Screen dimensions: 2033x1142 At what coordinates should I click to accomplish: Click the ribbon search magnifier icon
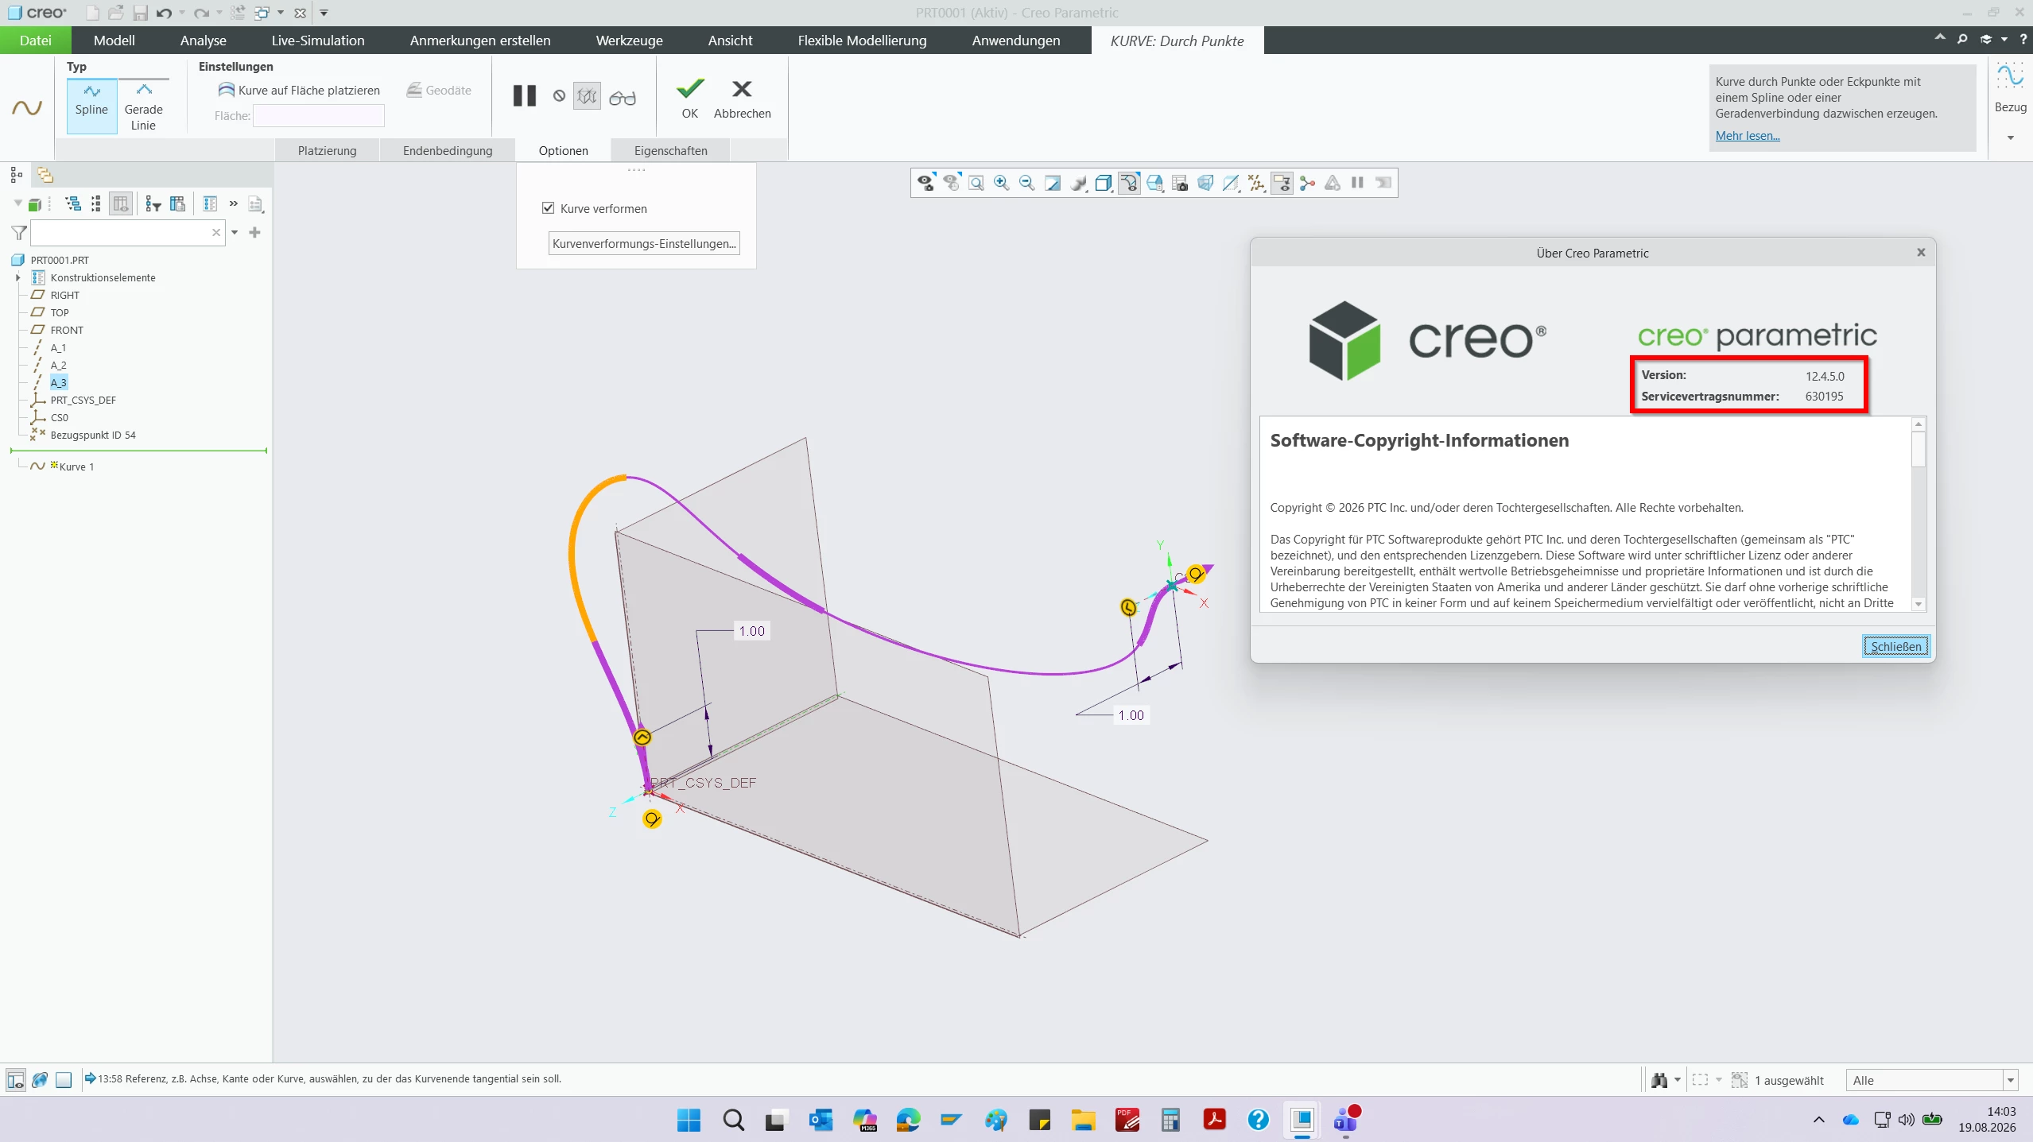point(1962,40)
